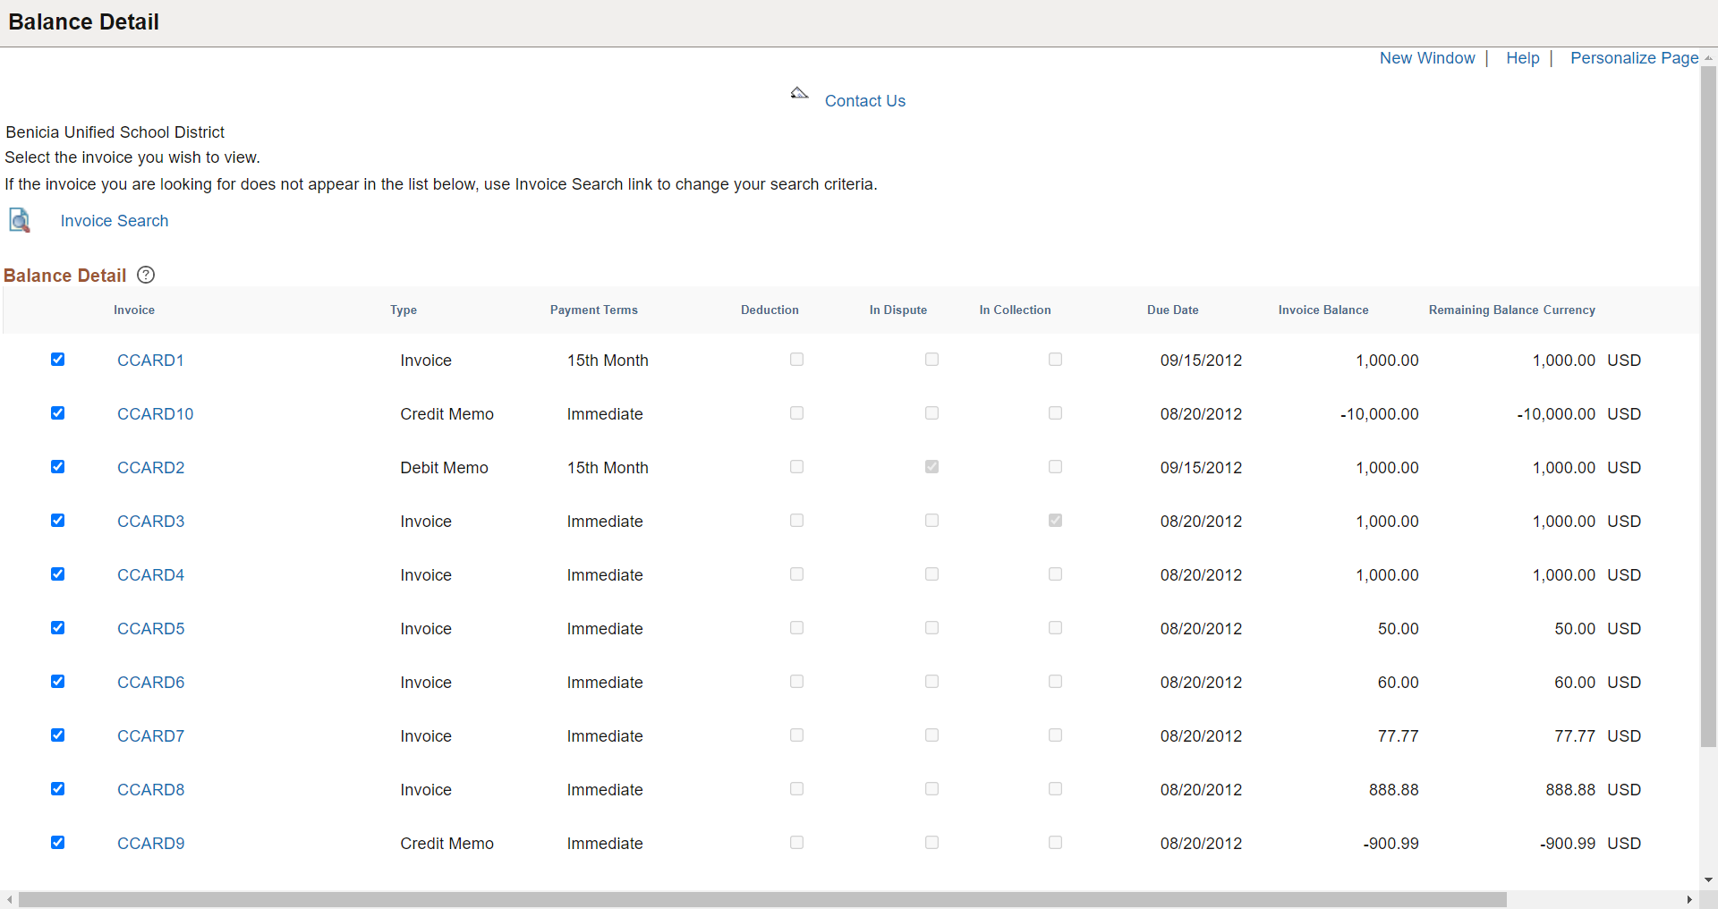Click the horizontal scrollbar right arrow
The image size is (1718, 909).
pos(1689,899)
